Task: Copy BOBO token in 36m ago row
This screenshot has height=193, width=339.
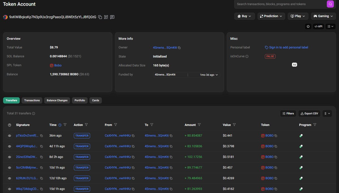Action: click(276, 136)
